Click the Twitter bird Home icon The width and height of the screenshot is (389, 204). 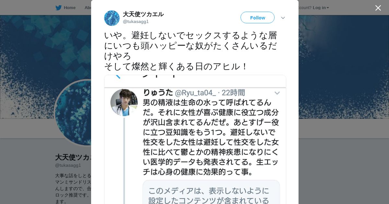(x=58, y=8)
